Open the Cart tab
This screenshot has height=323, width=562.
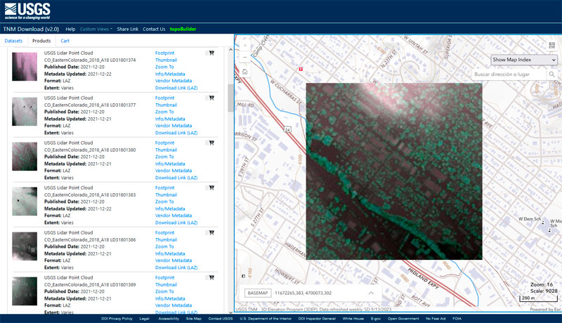tap(65, 41)
